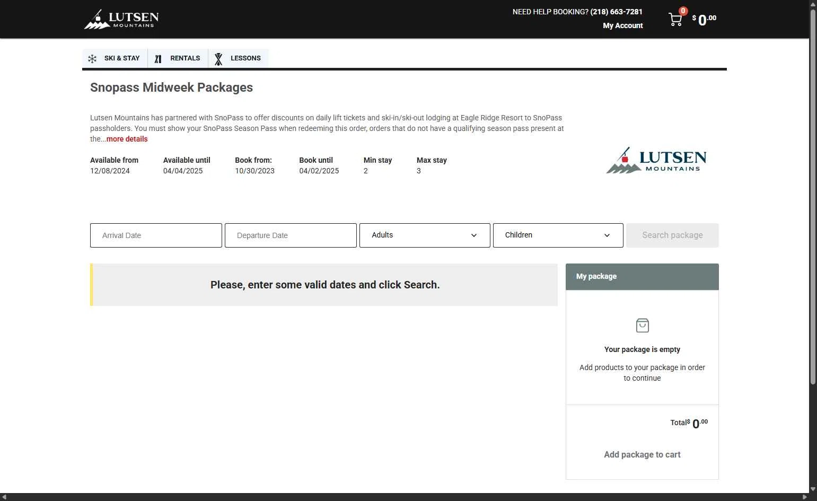Click the booking phone number (218) 663-7281

[x=616, y=12]
